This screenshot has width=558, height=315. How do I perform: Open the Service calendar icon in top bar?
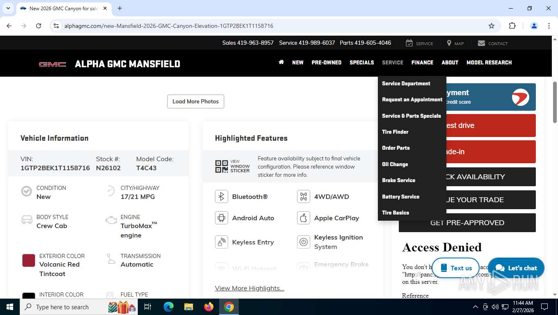409,43
